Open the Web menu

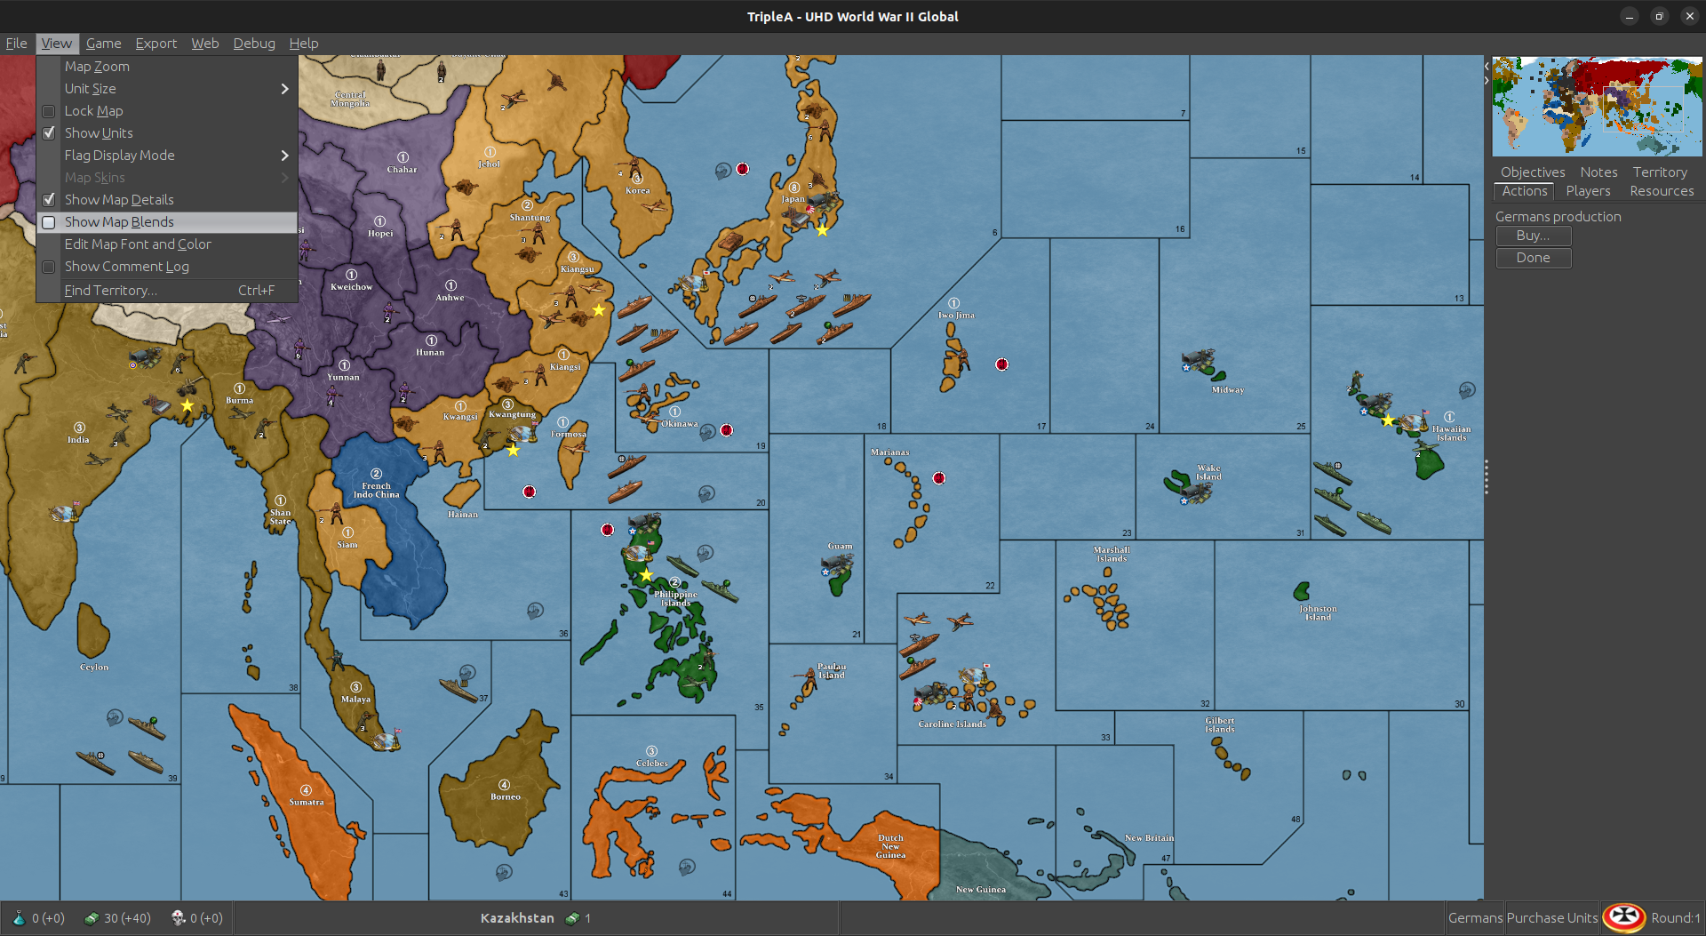(204, 44)
